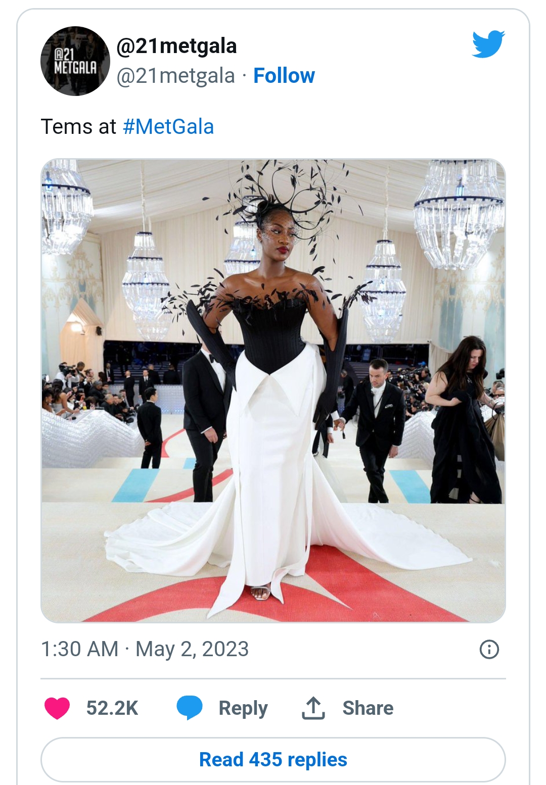Click the blue reply bubble icon
Viewport: 546px width, 785px height.
190,707
